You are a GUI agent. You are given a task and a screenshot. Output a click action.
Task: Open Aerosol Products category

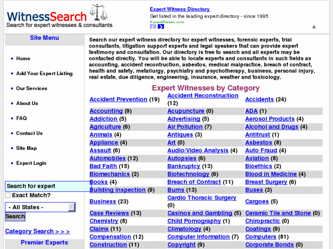pos(270,119)
